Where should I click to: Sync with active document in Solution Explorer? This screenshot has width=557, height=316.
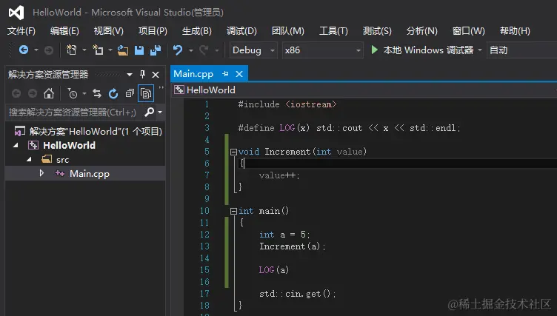pos(96,93)
